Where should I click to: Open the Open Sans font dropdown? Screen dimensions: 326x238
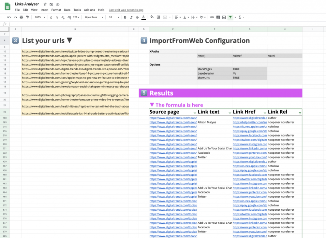(94, 18)
